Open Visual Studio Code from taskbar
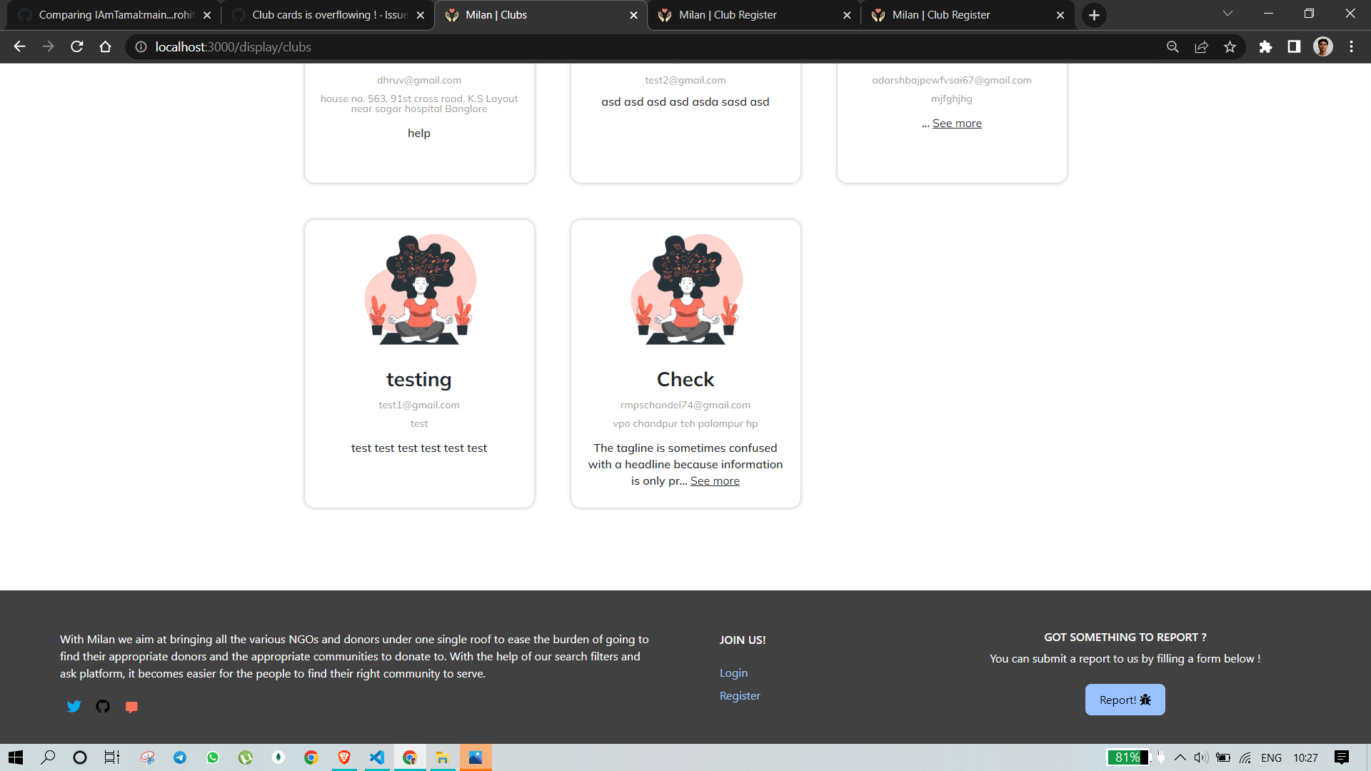This screenshot has height=771, width=1371. [377, 757]
